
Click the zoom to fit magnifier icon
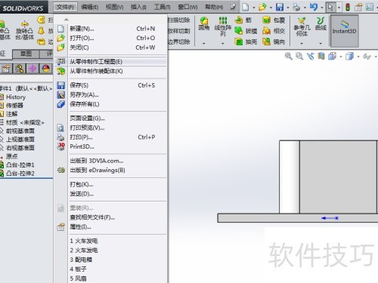288,56
